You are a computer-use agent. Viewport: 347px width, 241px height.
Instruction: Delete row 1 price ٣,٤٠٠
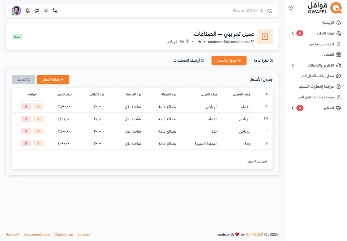pos(26,131)
